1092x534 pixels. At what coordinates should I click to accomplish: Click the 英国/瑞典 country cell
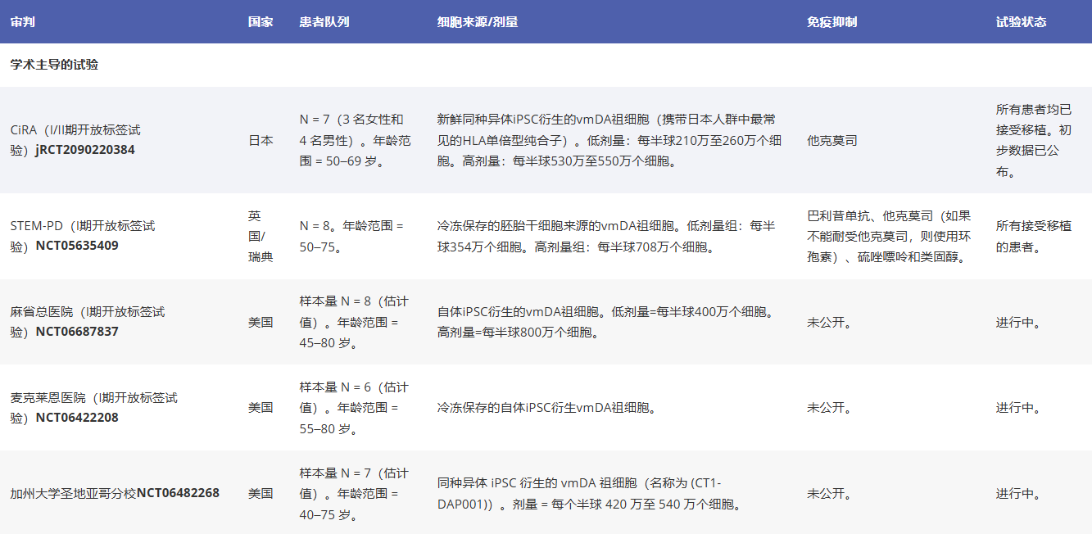[261, 236]
